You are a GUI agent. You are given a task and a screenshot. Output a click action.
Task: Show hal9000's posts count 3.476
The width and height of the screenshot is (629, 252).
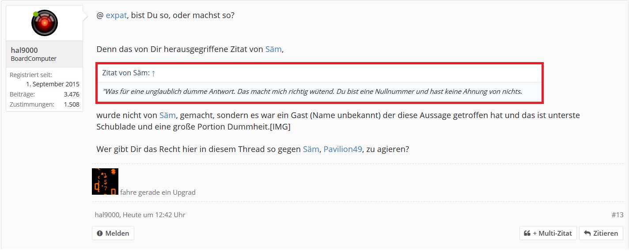click(x=72, y=94)
